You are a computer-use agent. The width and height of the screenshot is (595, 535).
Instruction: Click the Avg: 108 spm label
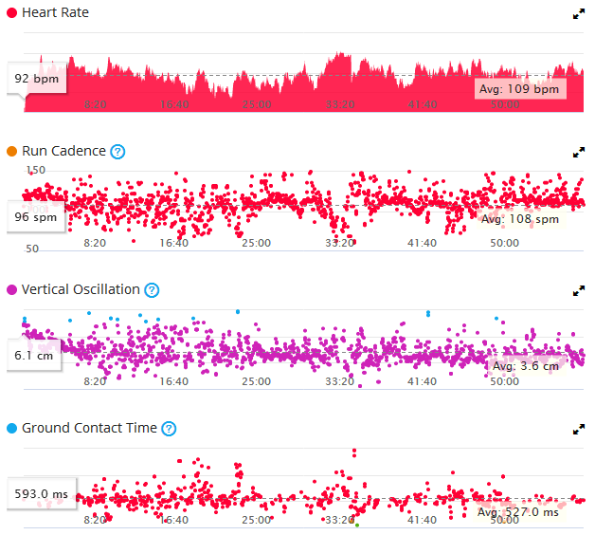[520, 219]
